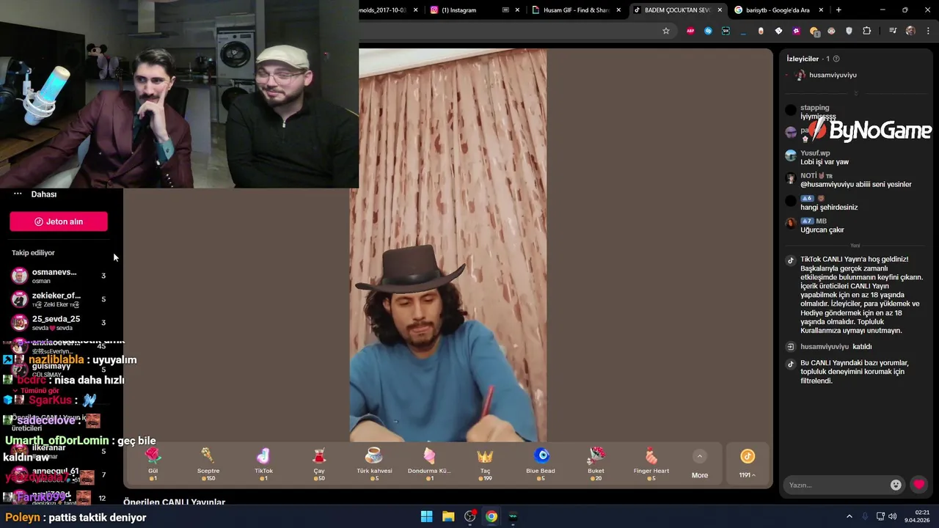
Task: Click the Tümünü gör link
Action: point(40,391)
